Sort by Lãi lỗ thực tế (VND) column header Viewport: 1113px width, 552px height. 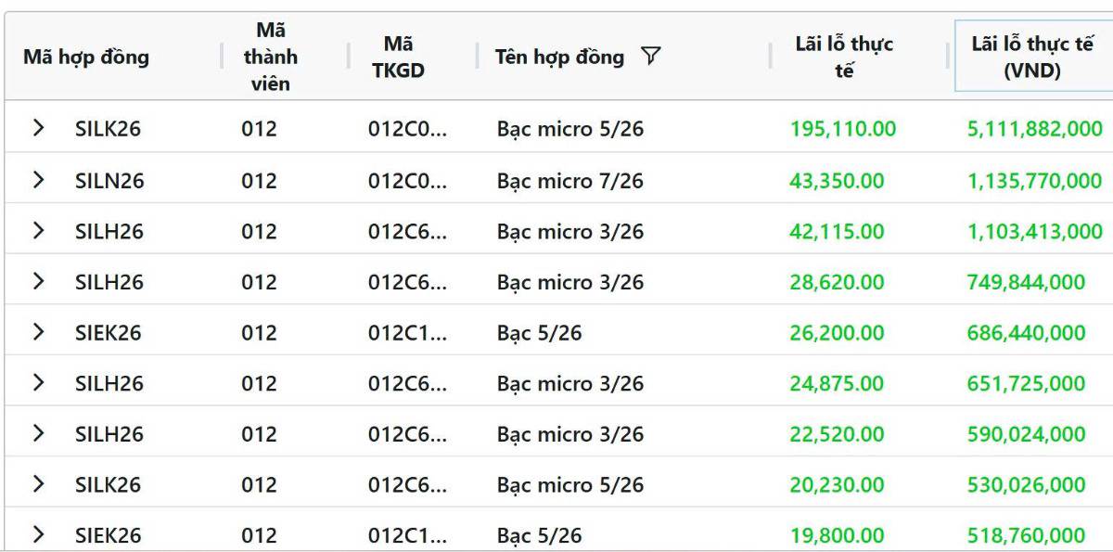[x=1032, y=57]
